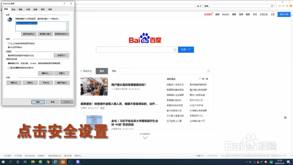Screen dimensions: 293x165
Task: Click scroll up arrow in homepage box
Action: point(67,23)
